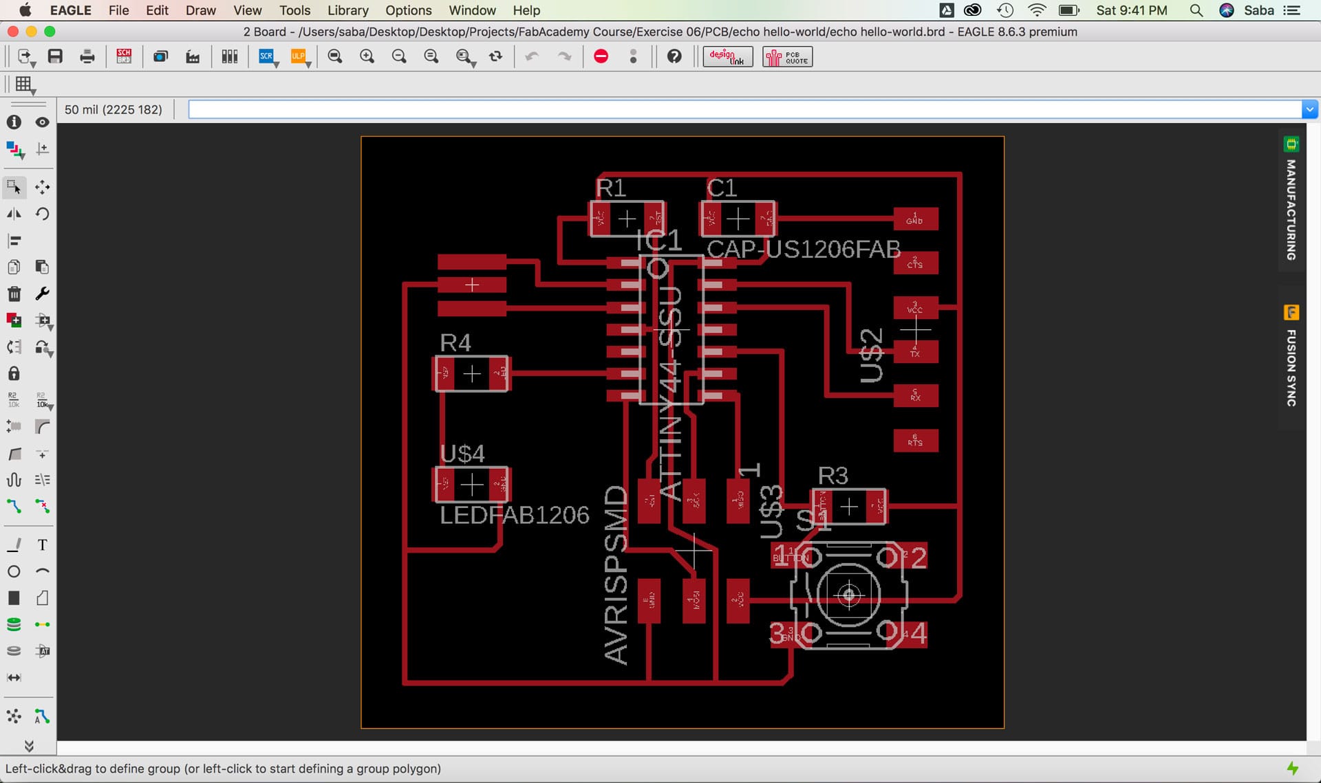Open the SCR script dropdown

click(268, 57)
